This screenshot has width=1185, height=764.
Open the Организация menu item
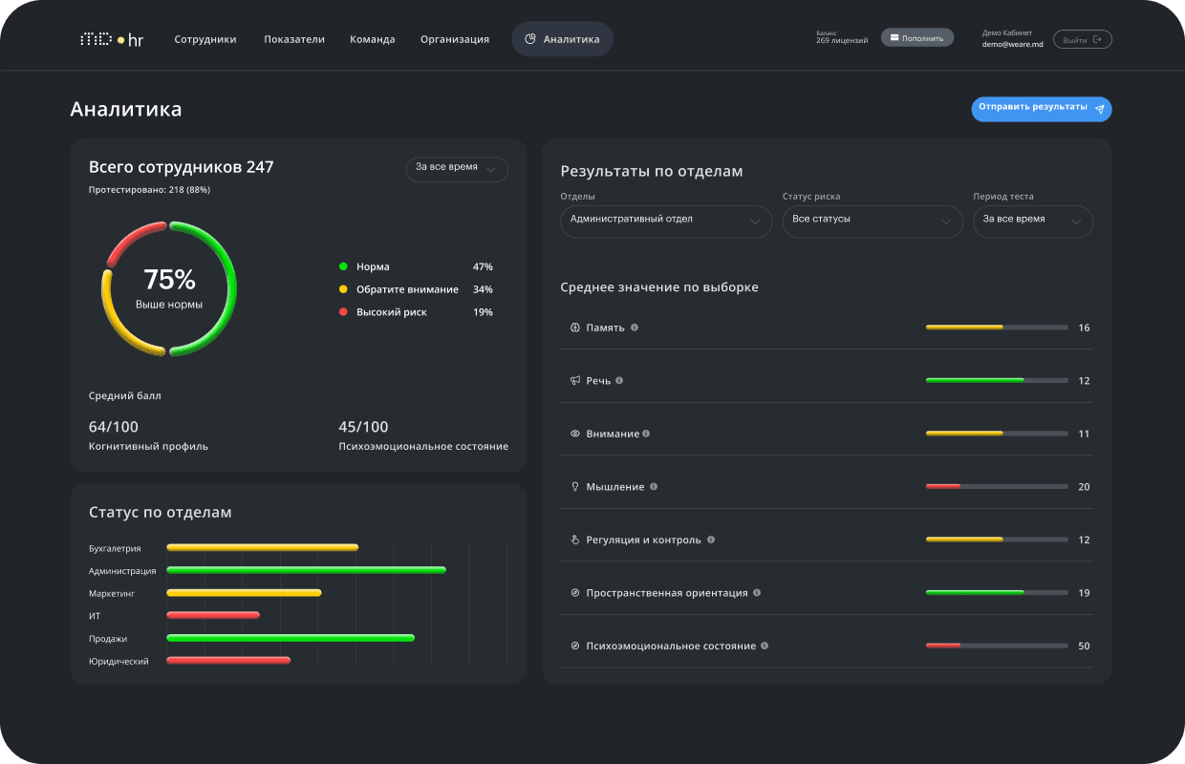coord(455,39)
